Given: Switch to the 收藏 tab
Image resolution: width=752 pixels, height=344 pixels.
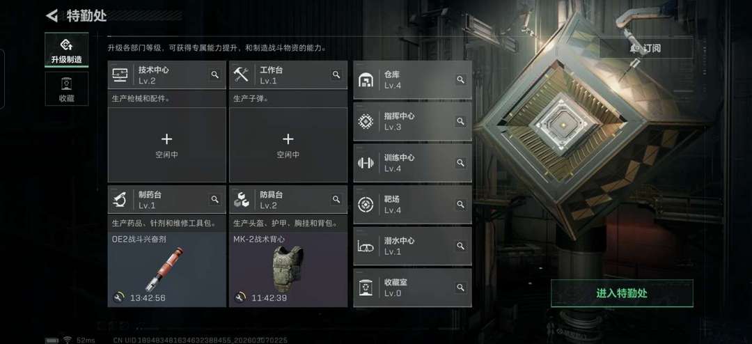Looking at the screenshot, I should (67, 88).
